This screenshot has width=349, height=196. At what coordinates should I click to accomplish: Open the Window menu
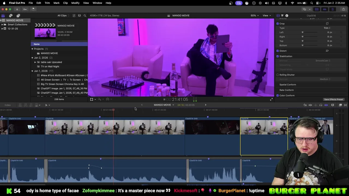(x=97, y=3)
